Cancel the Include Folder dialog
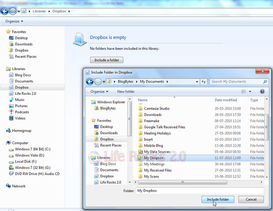Image resolution: width=273 pixels, height=211 pixels. click(251, 199)
